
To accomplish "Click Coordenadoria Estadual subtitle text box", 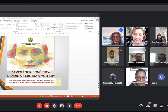I will (33, 82).
